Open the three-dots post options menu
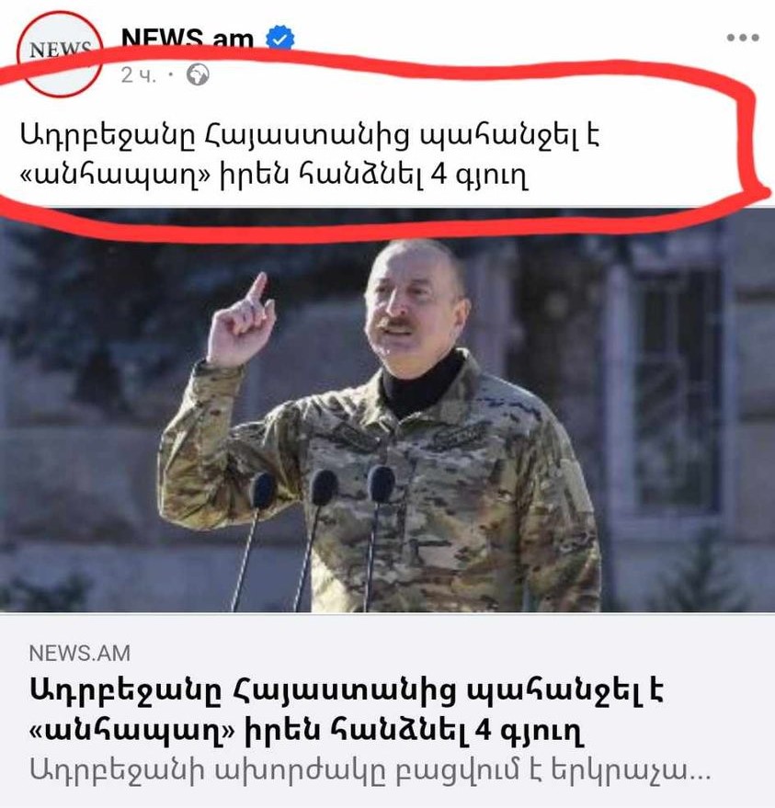Screen dimensions: 775x808 pos(743,38)
